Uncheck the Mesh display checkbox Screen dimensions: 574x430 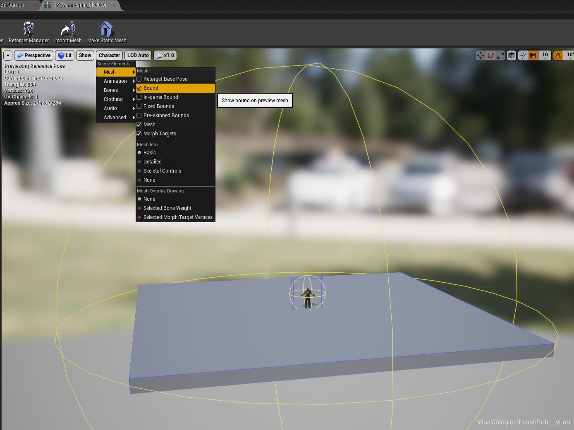click(x=139, y=125)
